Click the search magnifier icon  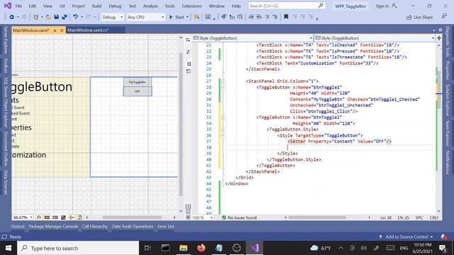[x=321, y=6]
